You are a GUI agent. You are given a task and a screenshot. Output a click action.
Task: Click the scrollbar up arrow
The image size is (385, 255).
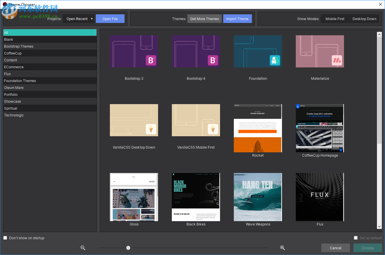pos(379,34)
